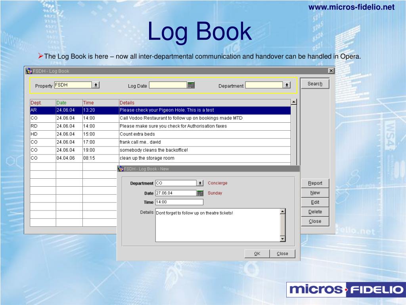Click scroll down arrow in Details box
The image size is (406, 305).
tap(282, 239)
